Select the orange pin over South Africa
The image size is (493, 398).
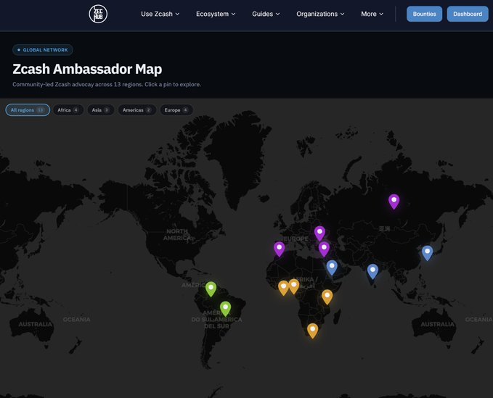[312, 331]
